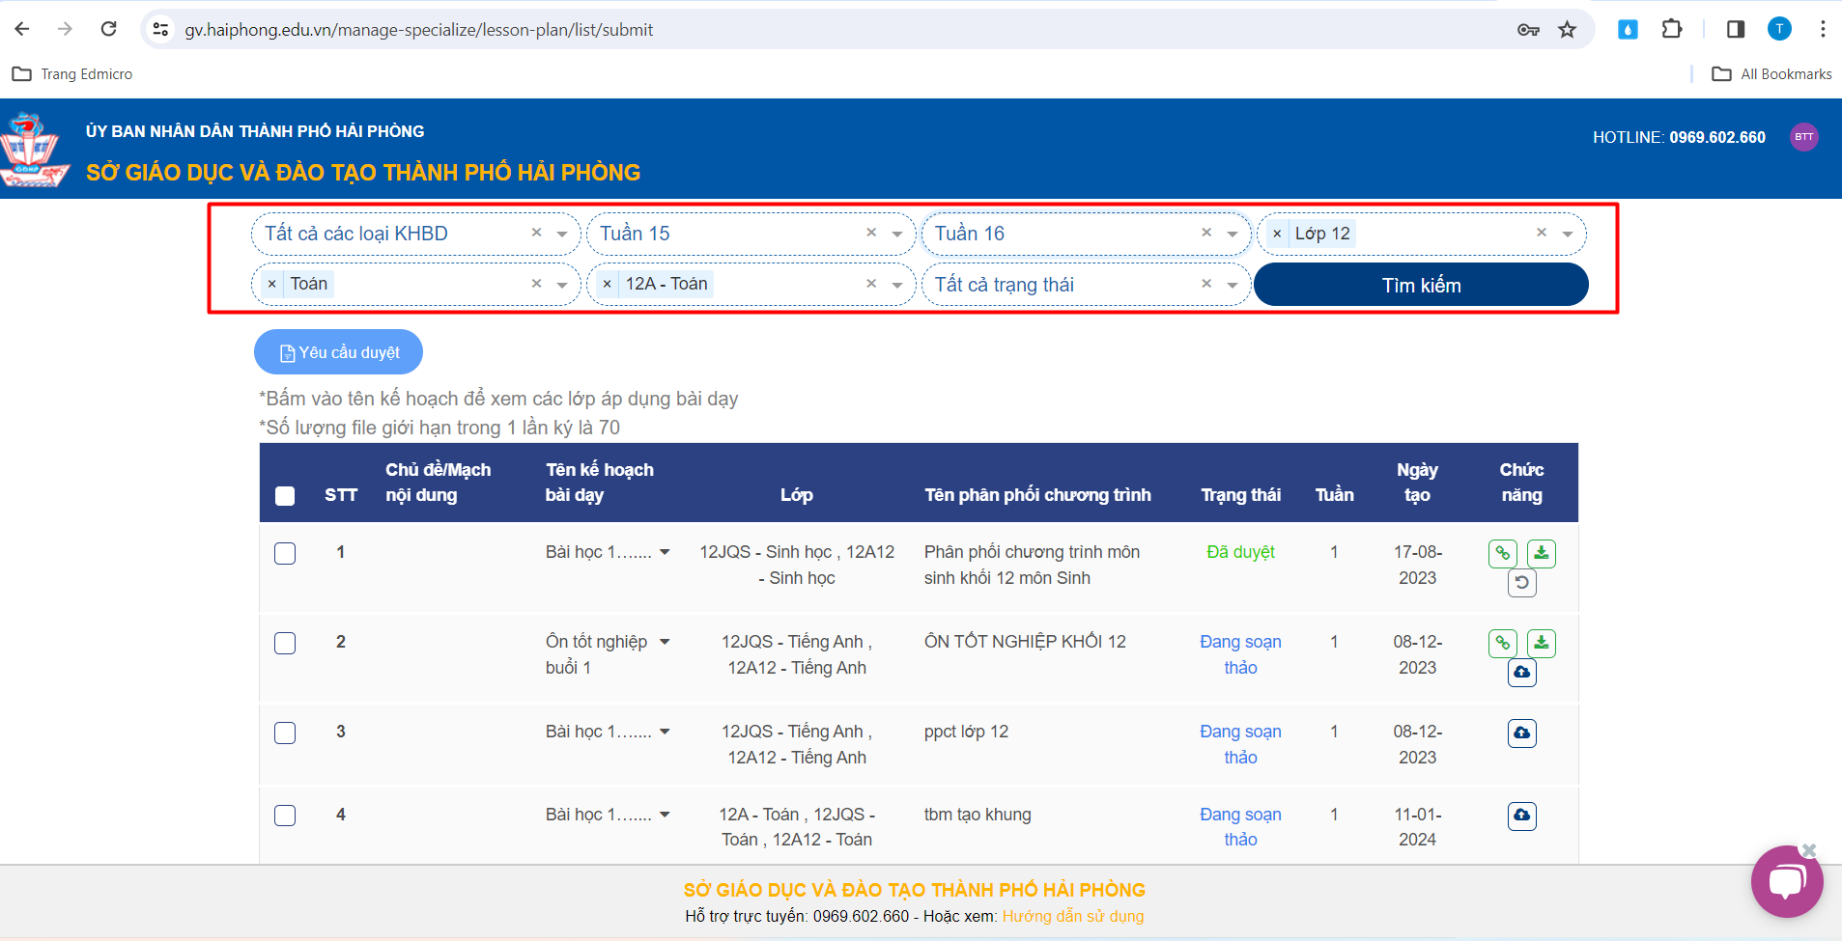Toggle the select-all checkbox in table header
This screenshot has width=1842, height=941.
tap(285, 496)
